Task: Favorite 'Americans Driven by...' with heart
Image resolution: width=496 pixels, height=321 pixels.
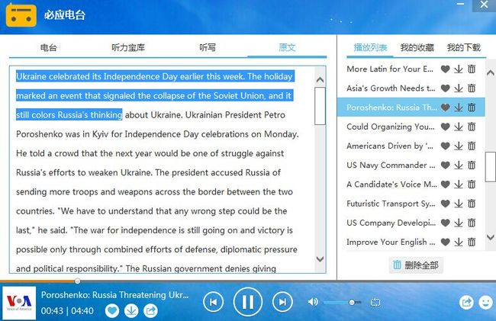Action: 445,146
